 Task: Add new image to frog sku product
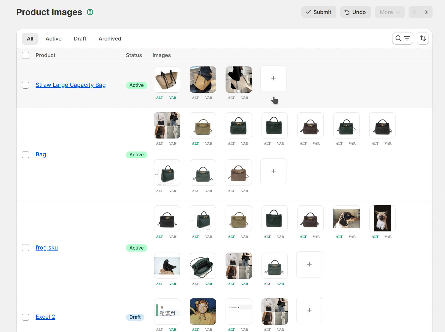(x=309, y=265)
